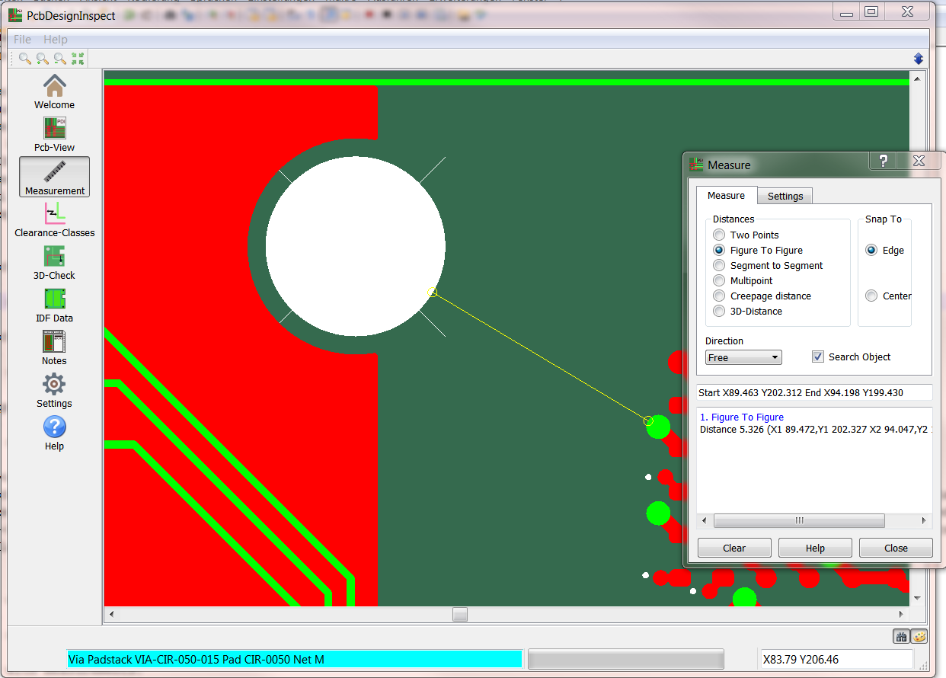This screenshot has height=678, width=946.
Task: Click the zoom out magnifier icon
Action: point(59,59)
